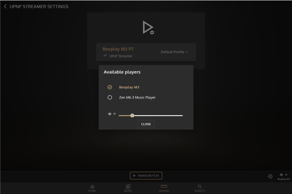Open the play history icon
The image size is (292, 194).
pos(270,176)
